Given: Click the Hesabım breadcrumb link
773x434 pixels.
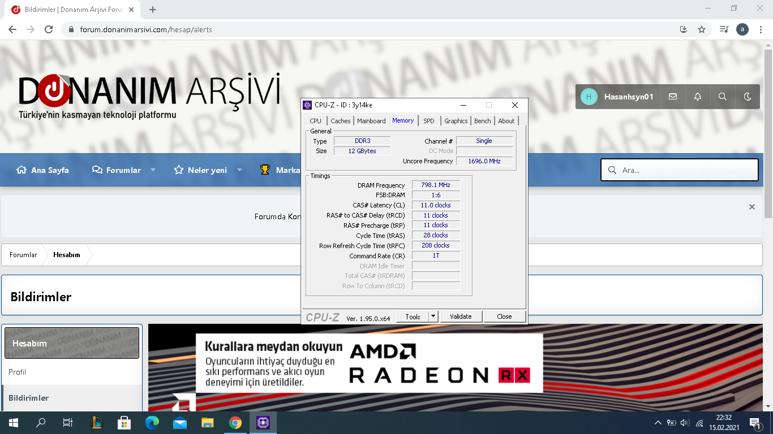Looking at the screenshot, I should (x=67, y=255).
